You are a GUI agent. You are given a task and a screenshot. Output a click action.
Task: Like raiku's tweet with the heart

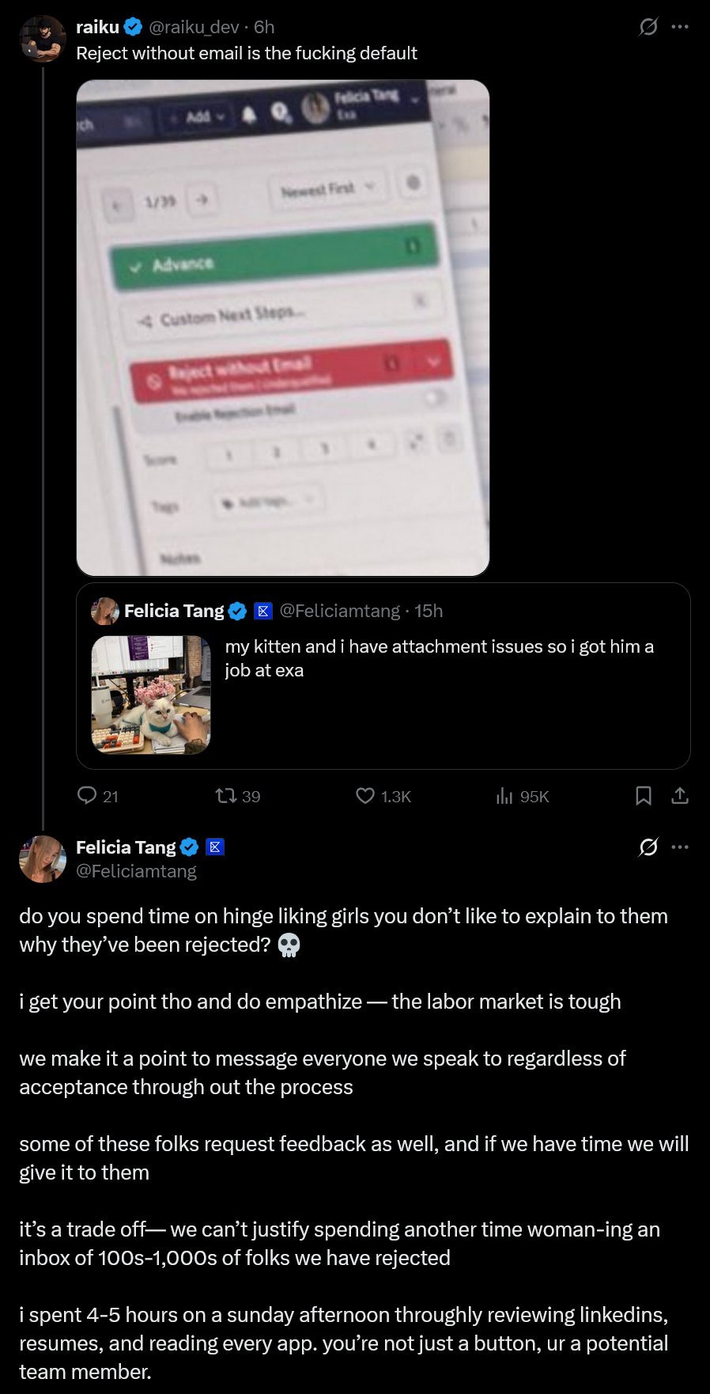click(x=365, y=795)
